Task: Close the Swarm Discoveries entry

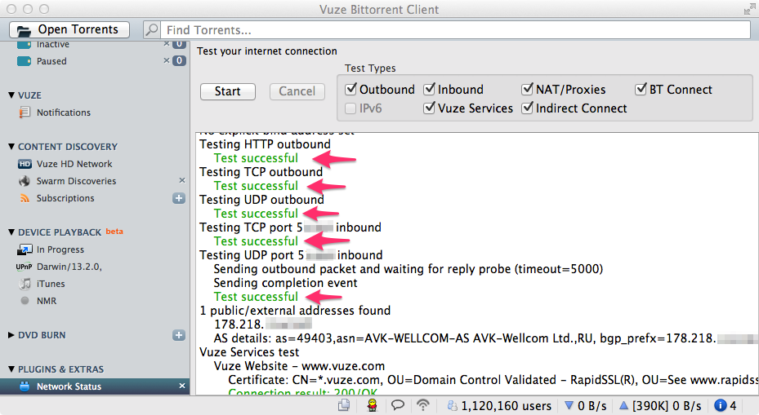Action: (x=182, y=180)
